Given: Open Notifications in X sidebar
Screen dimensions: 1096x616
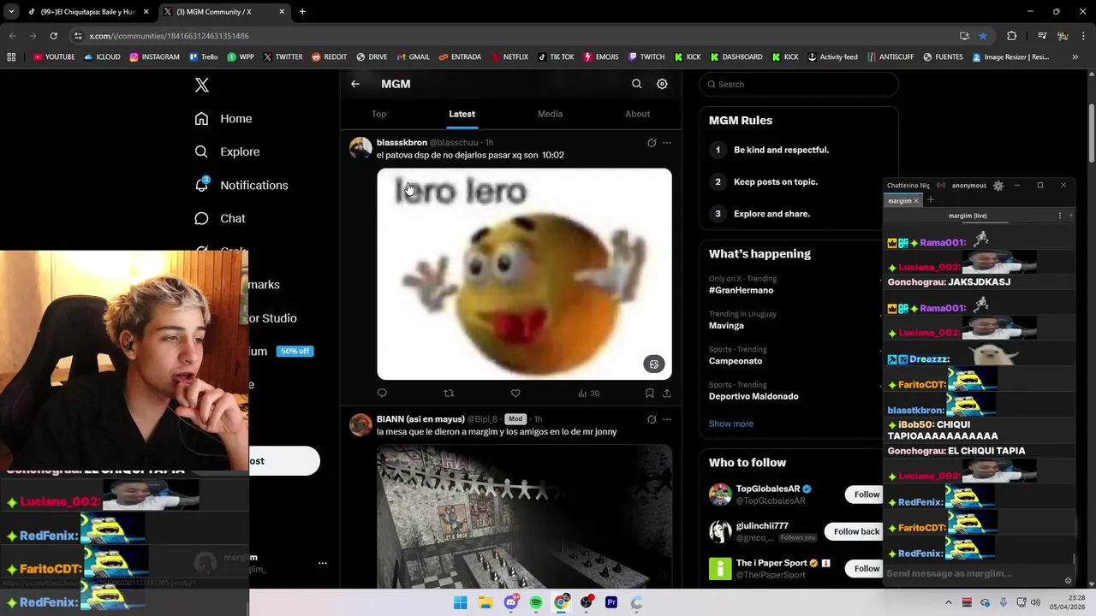Looking at the screenshot, I should pyautogui.click(x=241, y=185).
